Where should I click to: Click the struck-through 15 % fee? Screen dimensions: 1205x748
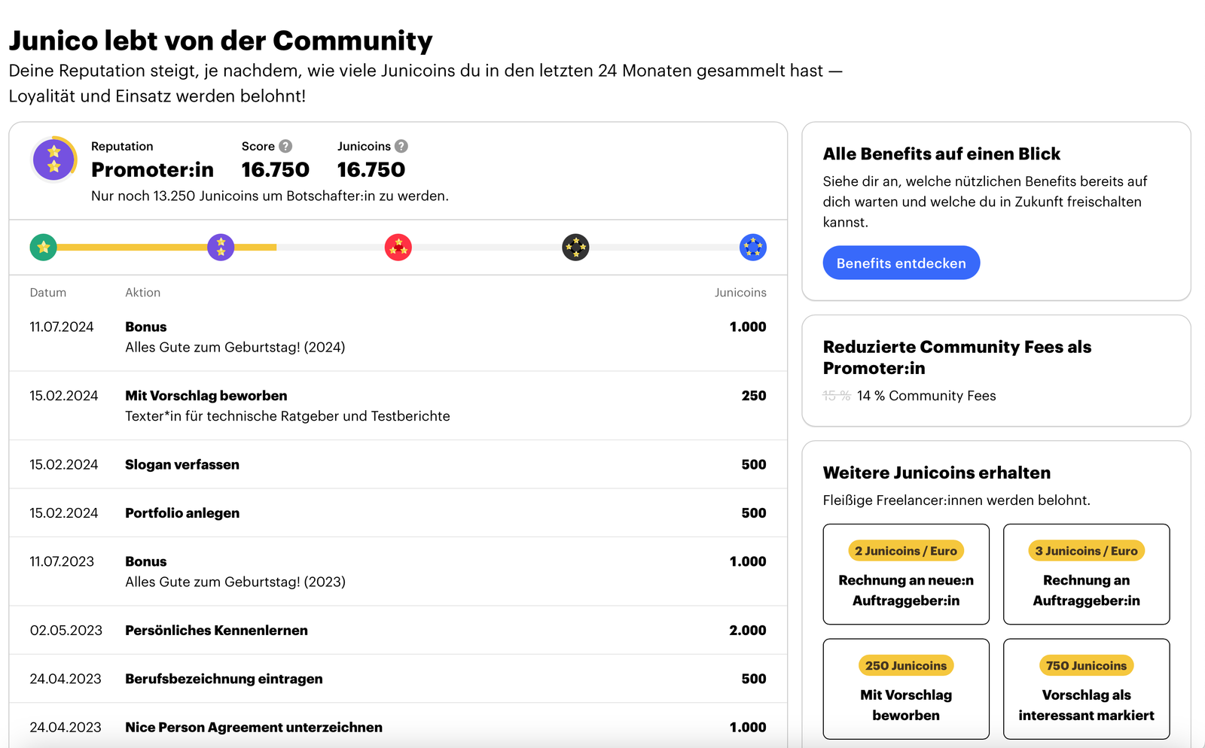point(837,396)
